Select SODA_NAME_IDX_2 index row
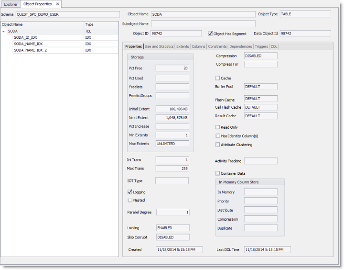Viewport: 344px width, 270px height. pos(30,50)
